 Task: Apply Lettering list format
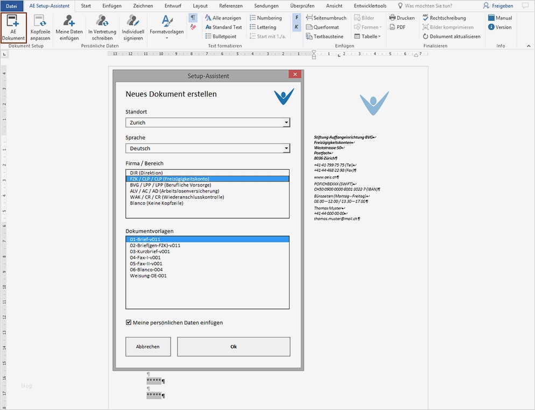263,27
